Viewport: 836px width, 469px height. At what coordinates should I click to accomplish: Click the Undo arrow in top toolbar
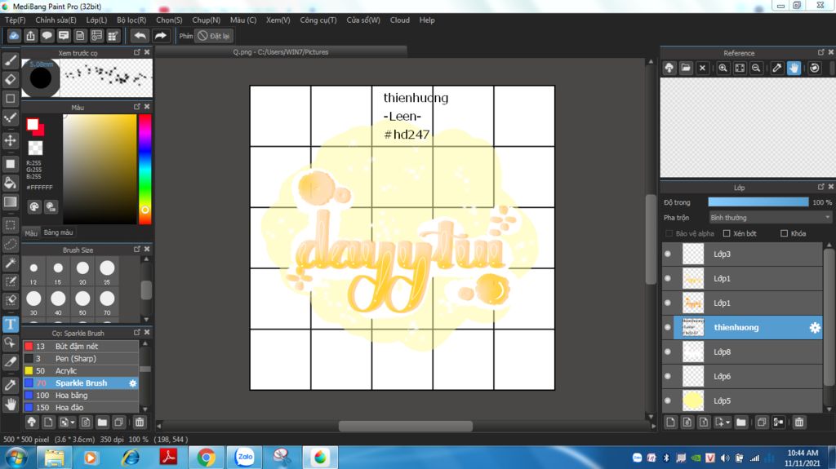coord(140,36)
